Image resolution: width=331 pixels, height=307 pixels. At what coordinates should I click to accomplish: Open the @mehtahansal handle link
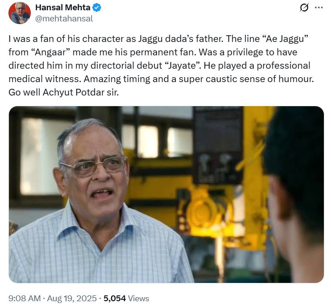coord(64,19)
